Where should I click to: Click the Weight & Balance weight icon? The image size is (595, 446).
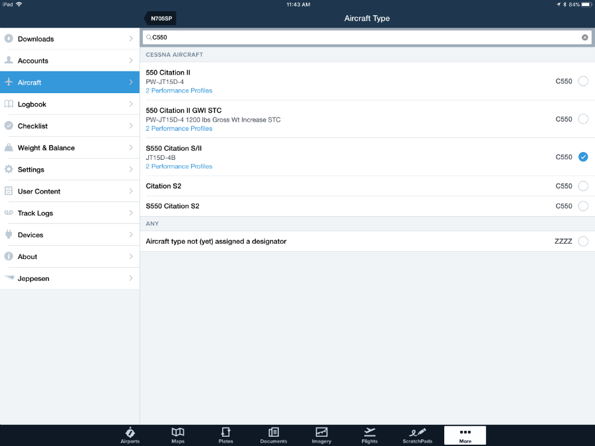[9, 147]
